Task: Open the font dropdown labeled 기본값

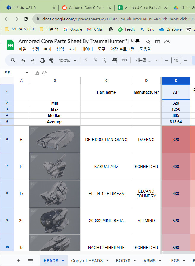Action: tap(146, 60)
